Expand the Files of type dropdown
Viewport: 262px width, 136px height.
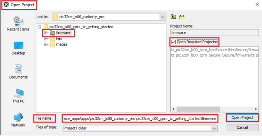click(214, 128)
